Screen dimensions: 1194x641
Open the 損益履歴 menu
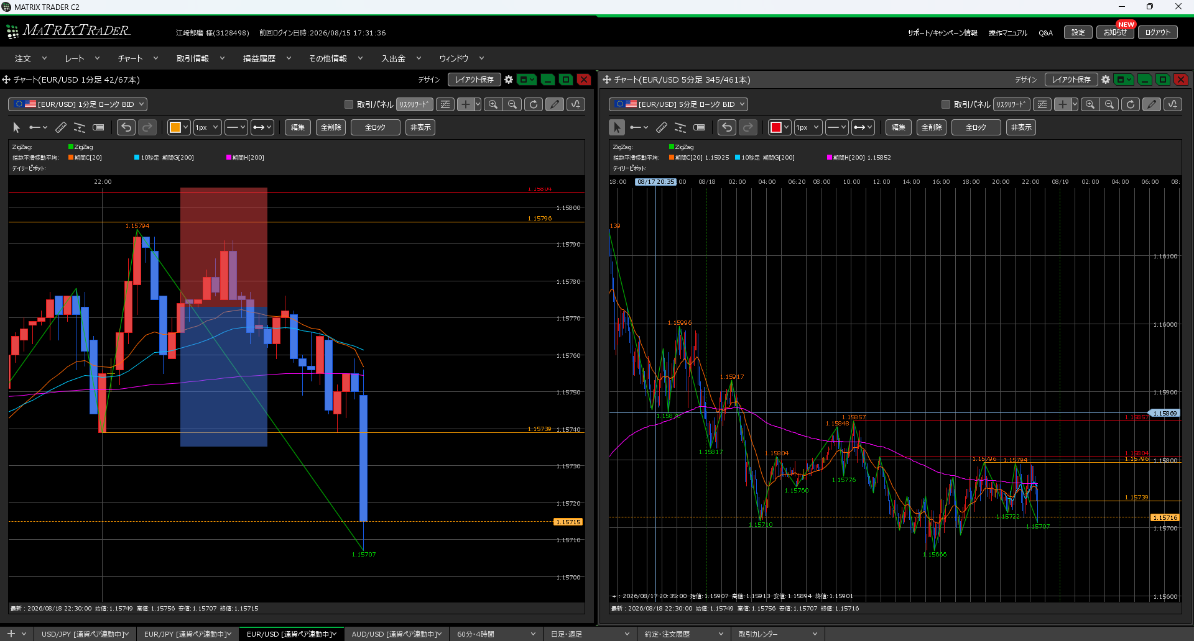267,58
